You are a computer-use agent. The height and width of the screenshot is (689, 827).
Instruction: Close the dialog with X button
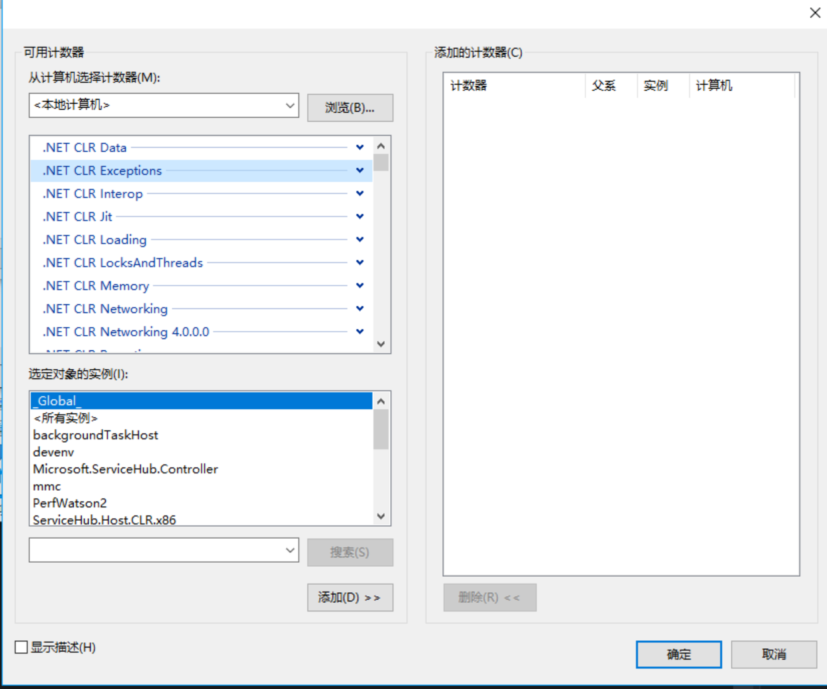tap(815, 13)
